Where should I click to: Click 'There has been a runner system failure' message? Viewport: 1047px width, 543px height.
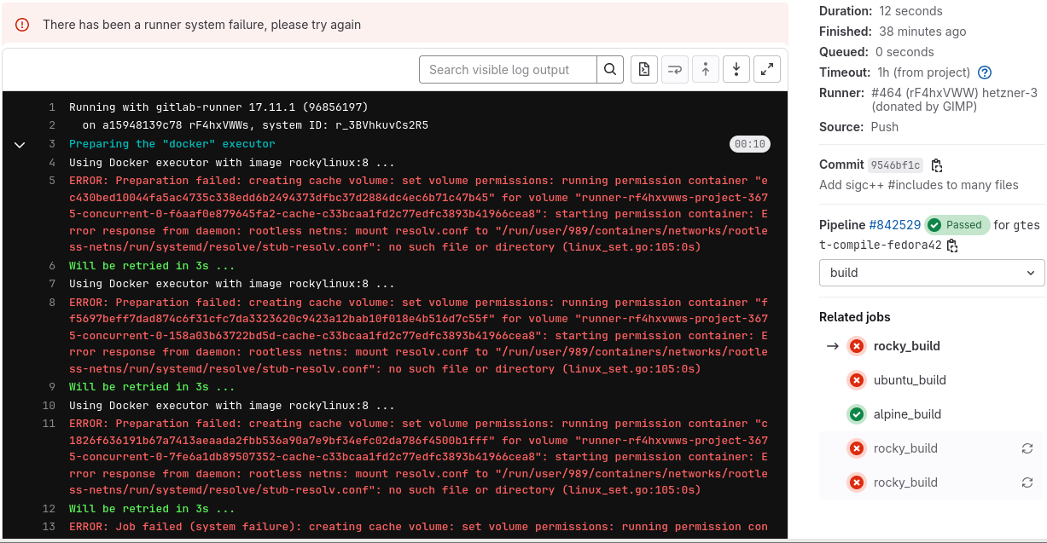pos(201,25)
